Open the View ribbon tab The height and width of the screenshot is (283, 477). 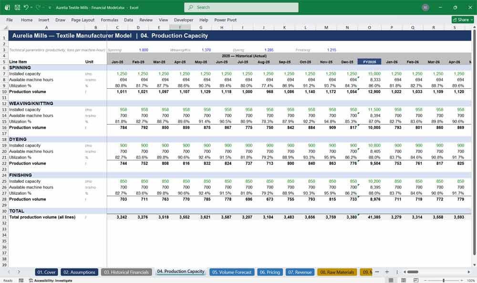coord(163,20)
